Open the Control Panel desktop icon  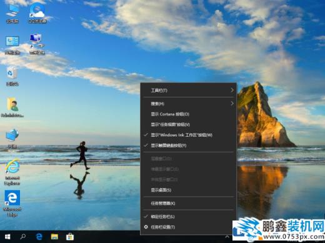12,45
